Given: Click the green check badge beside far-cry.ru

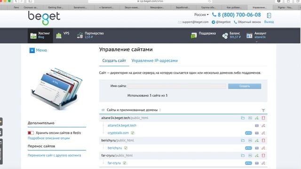Looking at the screenshot, I should (124, 163).
